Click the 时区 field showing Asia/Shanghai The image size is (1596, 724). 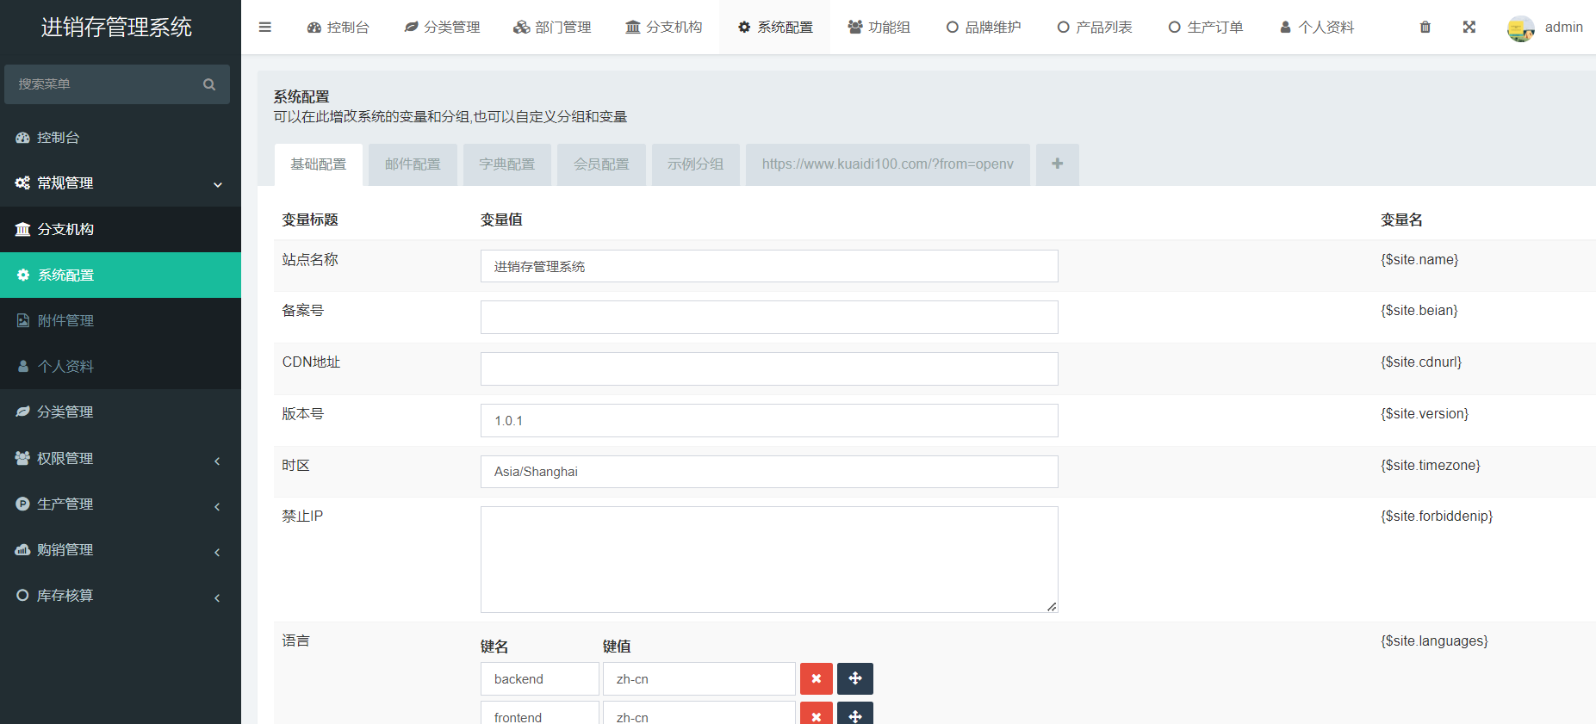tap(769, 472)
